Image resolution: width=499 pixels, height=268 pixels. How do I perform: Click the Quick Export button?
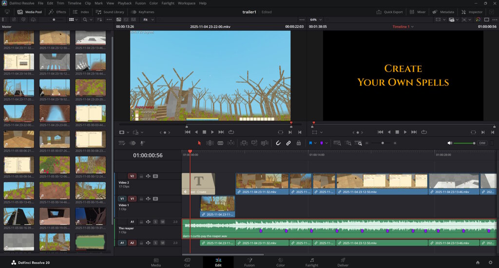[x=390, y=12]
